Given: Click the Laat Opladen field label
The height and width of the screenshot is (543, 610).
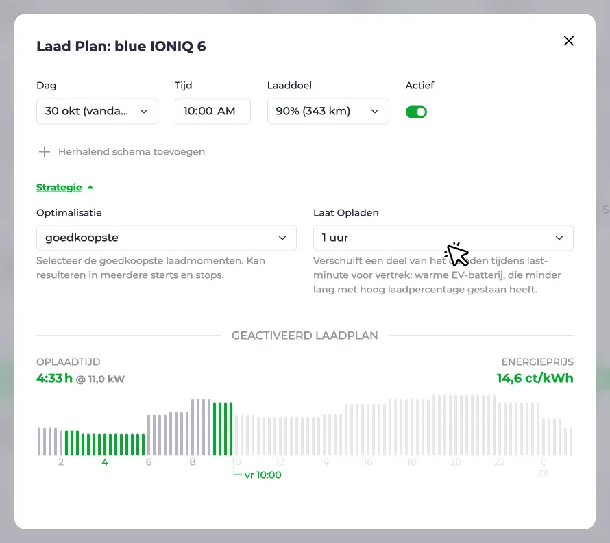Looking at the screenshot, I should 346,213.
